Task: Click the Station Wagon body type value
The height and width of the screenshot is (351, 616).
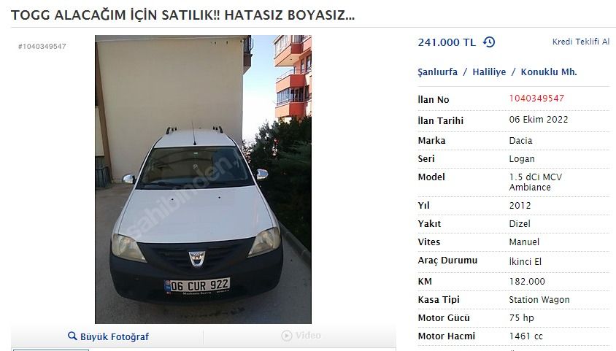Action: click(539, 300)
